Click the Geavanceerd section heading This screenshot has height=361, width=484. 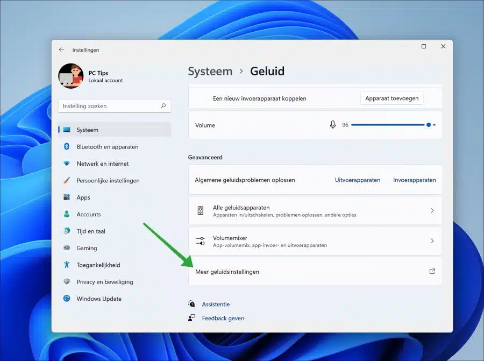pyautogui.click(x=205, y=157)
